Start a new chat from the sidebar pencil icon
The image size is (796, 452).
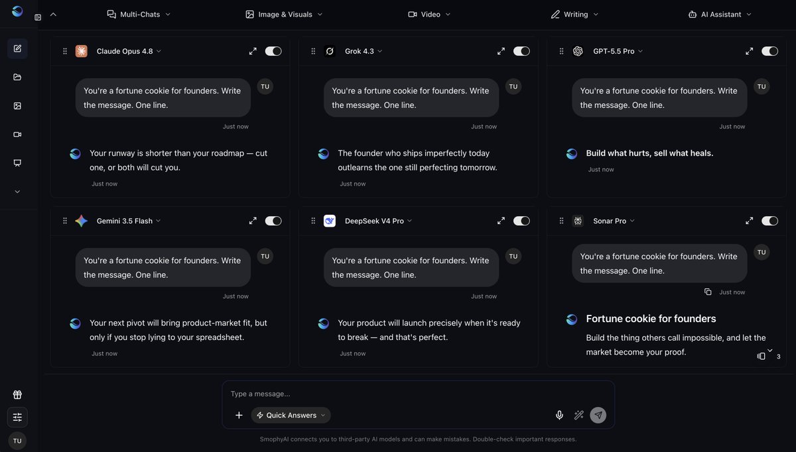pyautogui.click(x=17, y=48)
